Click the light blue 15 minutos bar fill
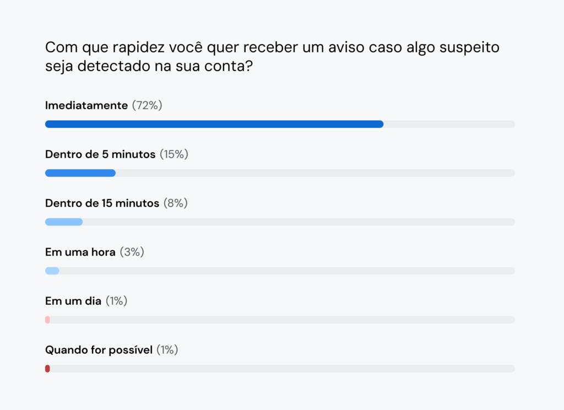 click(x=64, y=222)
